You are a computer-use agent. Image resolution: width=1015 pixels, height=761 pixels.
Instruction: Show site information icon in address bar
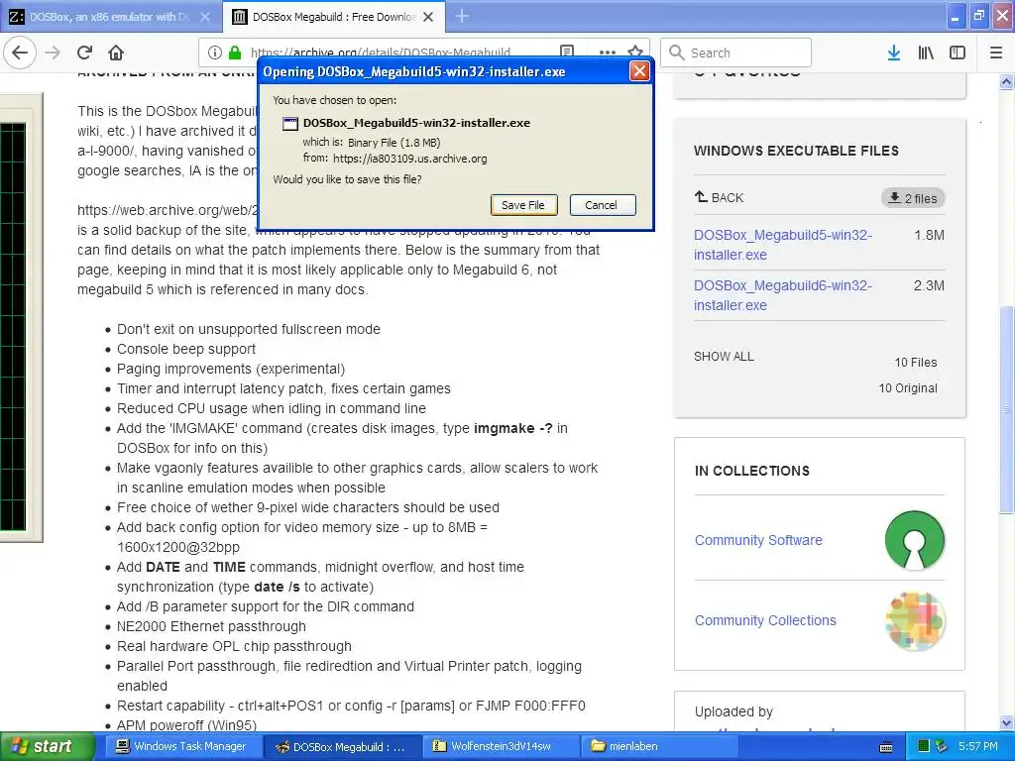[x=215, y=53]
